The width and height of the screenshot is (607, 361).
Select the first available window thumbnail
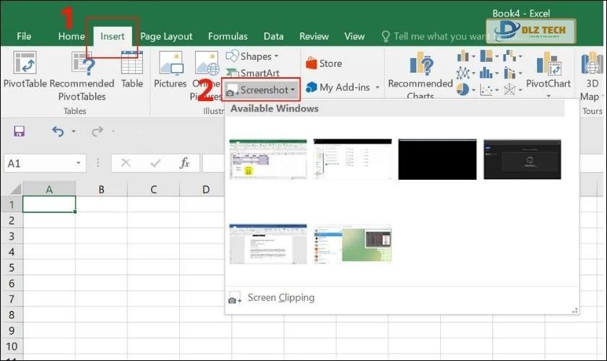pyautogui.click(x=268, y=159)
